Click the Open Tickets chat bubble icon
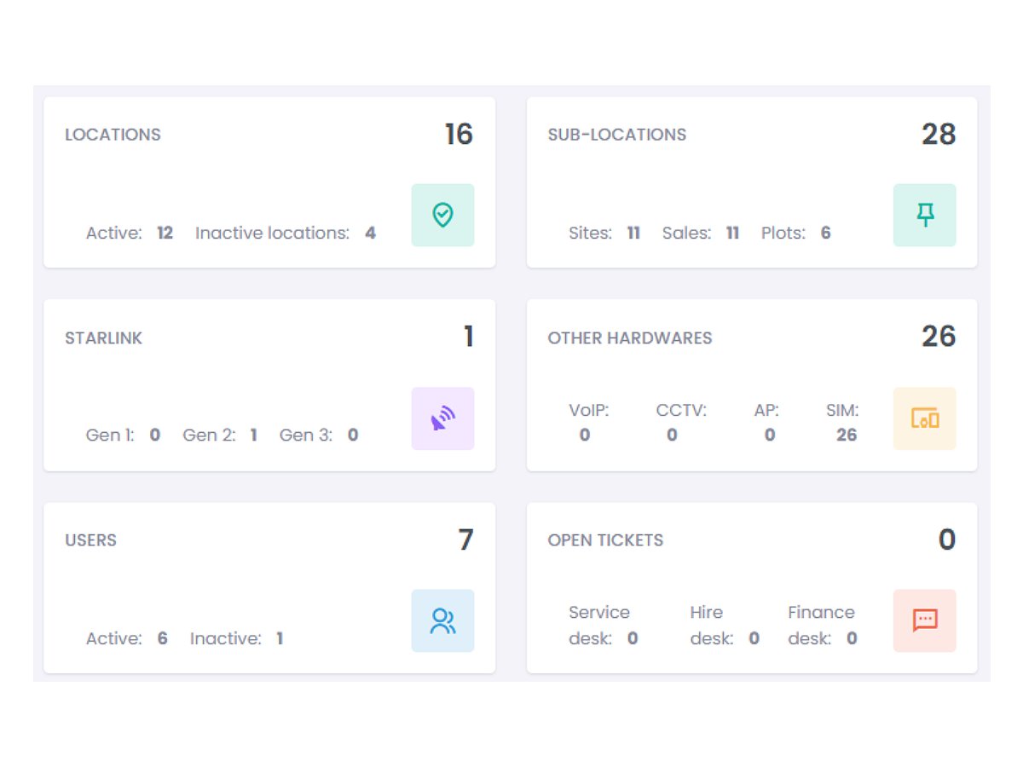Image resolution: width=1023 pixels, height=767 pixels. pyautogui.click(x=925, y=620)
